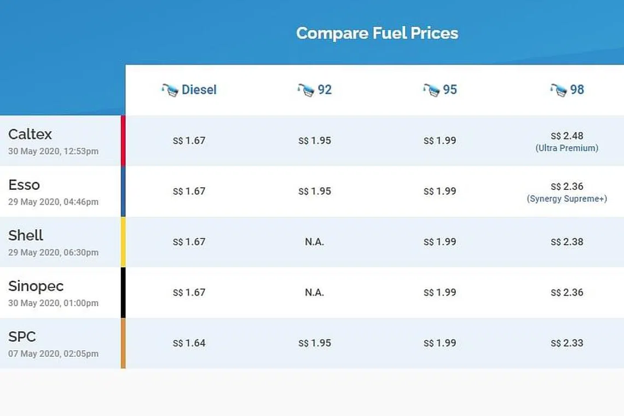624x416 pixels.
Task: Click the 95 octane pump icon
Action: click(431, 90)
